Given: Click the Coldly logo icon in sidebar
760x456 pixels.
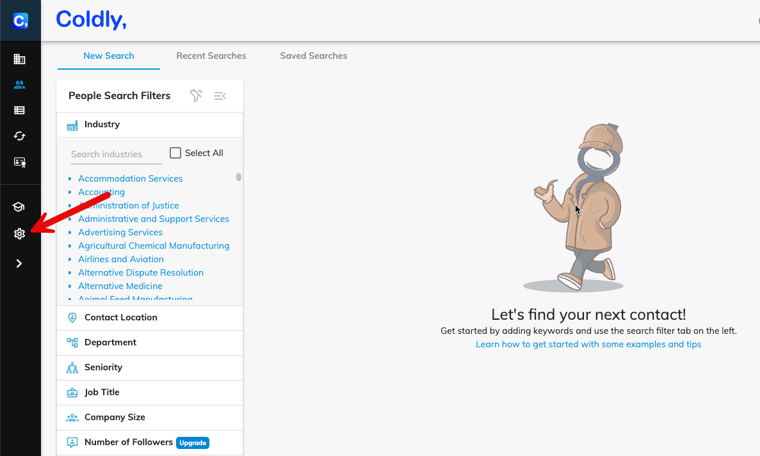Looking at the screenshot, I should pyautogui.click(x=20, y=20).
